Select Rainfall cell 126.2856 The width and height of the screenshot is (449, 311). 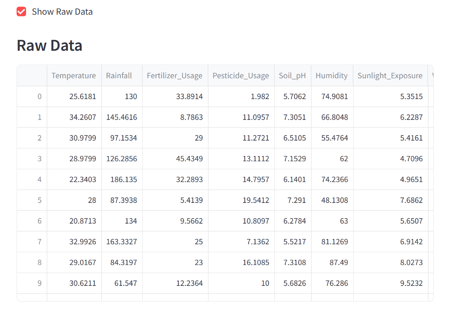click(x=122, y=159)
